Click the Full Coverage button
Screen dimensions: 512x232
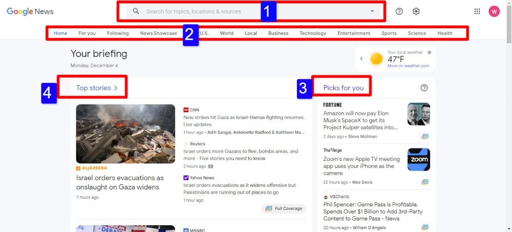pos(284,208)
